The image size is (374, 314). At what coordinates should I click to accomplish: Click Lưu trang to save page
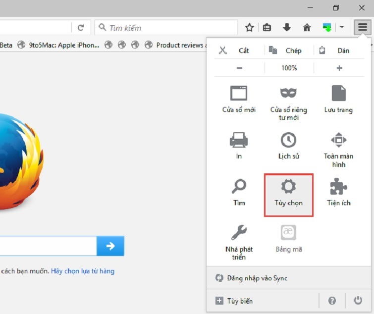click(338, 99)
